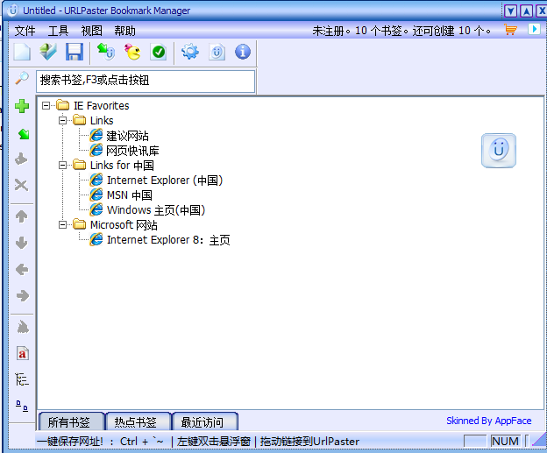This screenshot has width=547, height=453.
Task: Collapse the Microsoft 网站 folder
Action: pos(62,225)
